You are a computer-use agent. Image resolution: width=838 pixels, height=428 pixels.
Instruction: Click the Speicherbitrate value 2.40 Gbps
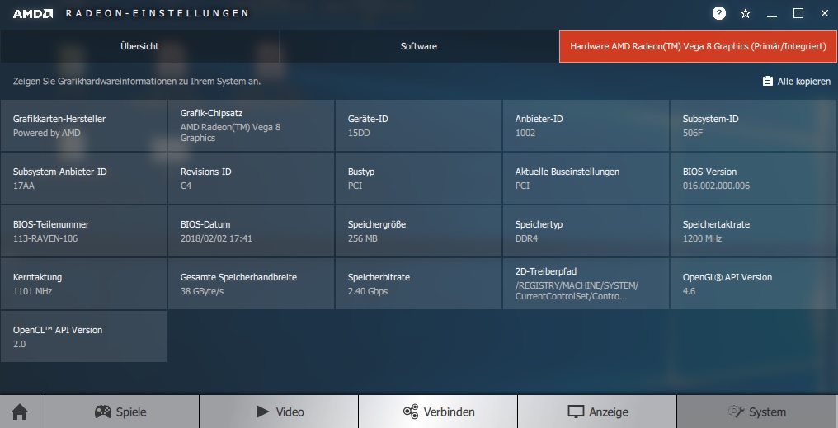[x=368, y=292]
